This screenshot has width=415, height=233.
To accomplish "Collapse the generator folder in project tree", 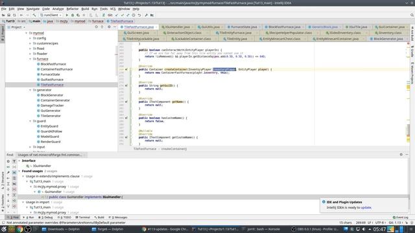I will click(x=30, y=90).
